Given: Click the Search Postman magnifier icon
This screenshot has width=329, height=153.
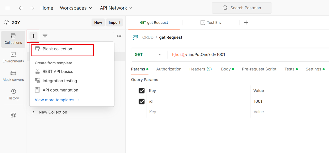Looking at the screenshot, I should pos(225,8).
